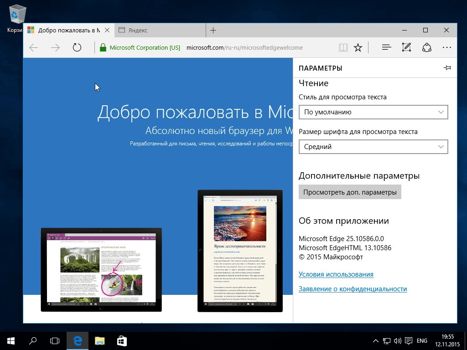Viewport: 467px width, 350px height.
Task: Click the left tablet screenshot thumbnail
Action: 101,270
